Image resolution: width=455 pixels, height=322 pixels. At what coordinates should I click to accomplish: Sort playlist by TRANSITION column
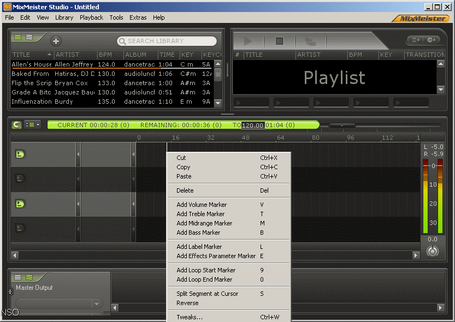[x=424, y=55]
